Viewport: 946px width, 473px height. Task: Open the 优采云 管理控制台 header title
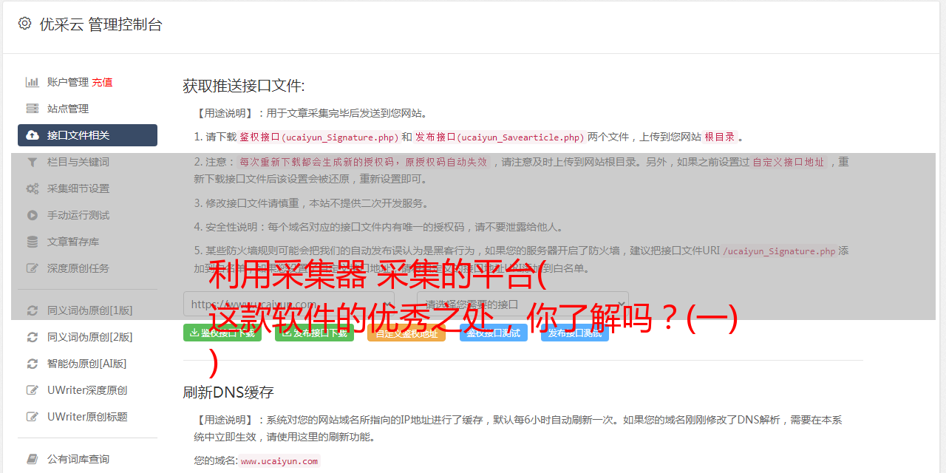[x=101, y=24]
